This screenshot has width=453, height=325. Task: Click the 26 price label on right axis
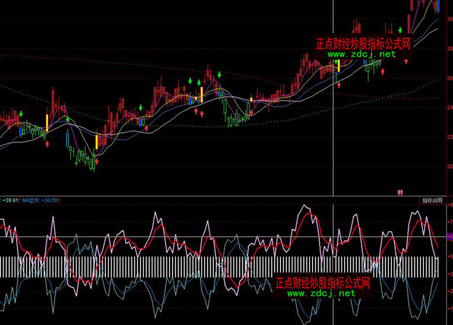click(x=447, y=78)
